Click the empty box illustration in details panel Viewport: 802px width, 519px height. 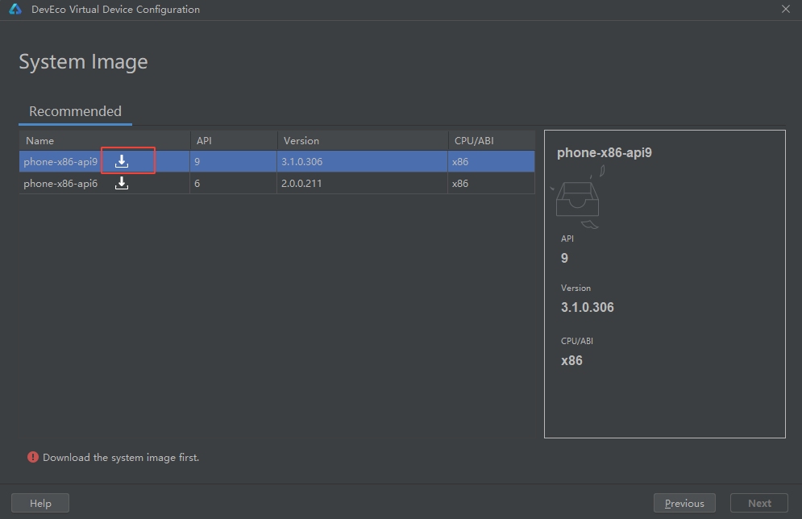pos(577,199)
